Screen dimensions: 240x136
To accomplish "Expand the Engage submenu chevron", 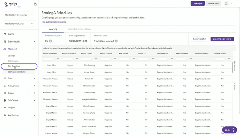I will click(x=34, y=93).
